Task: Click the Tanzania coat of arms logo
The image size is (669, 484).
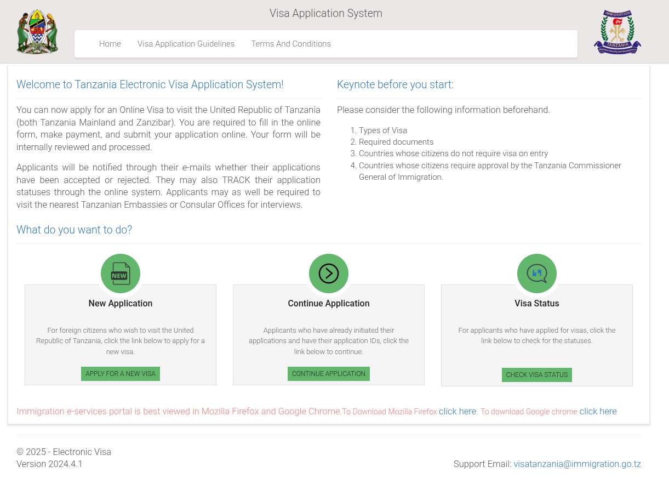Action: tap(37, 32)
